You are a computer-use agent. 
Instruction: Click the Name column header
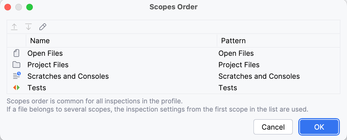[40, 41]
